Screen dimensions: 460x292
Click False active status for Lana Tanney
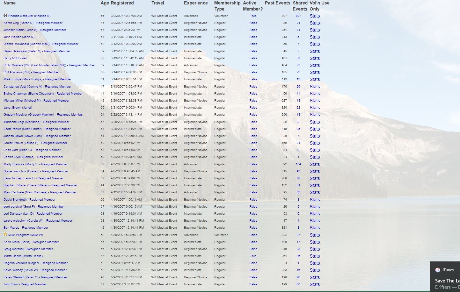[x=253, y=178]
